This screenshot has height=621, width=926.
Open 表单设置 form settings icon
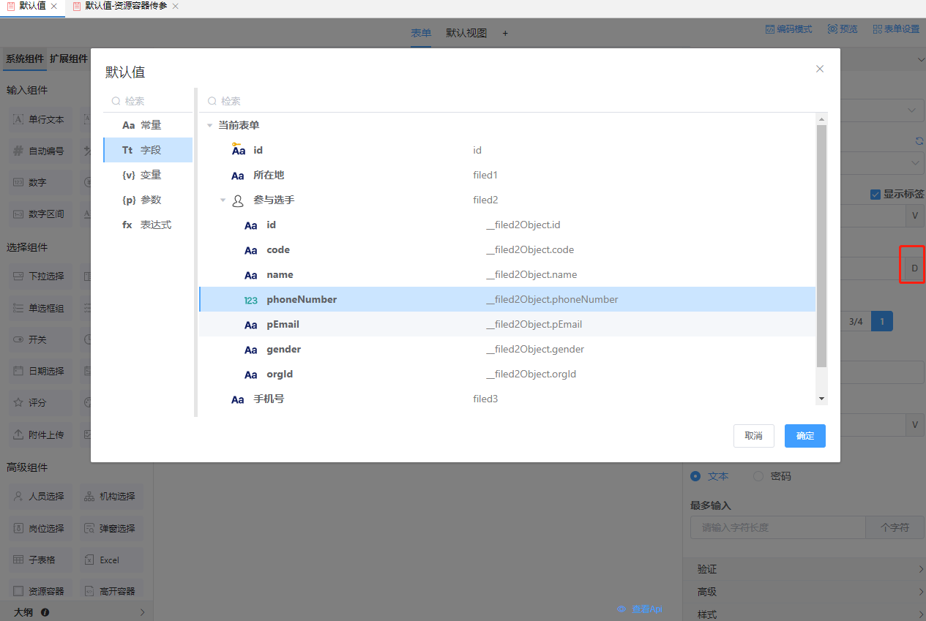coord(877,29)
